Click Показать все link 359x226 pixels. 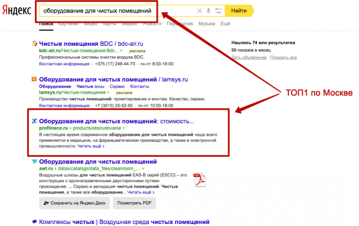(x=283, y=57)
